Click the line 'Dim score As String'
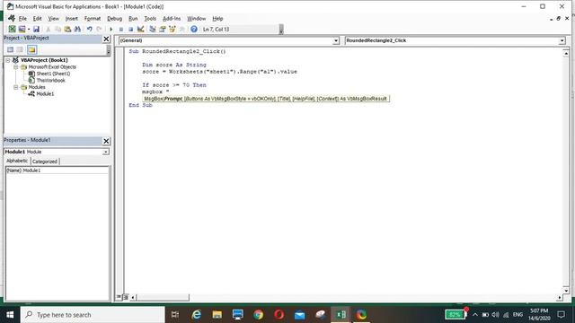This screenshot has height=323, width=575. [x=174, y=65]
